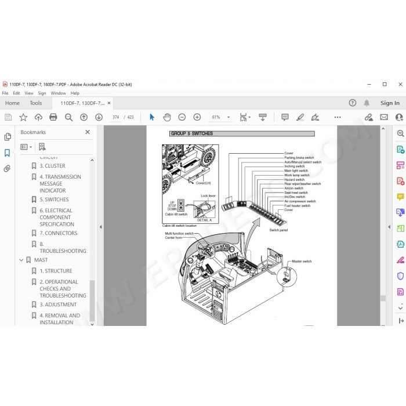Jump to 3. ADJUSTMENT bookmark
Screen dimensions: 406x406
[x=58, y=304]
